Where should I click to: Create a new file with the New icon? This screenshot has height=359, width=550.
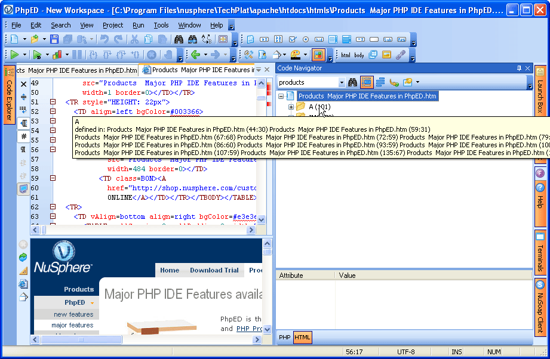14,39
